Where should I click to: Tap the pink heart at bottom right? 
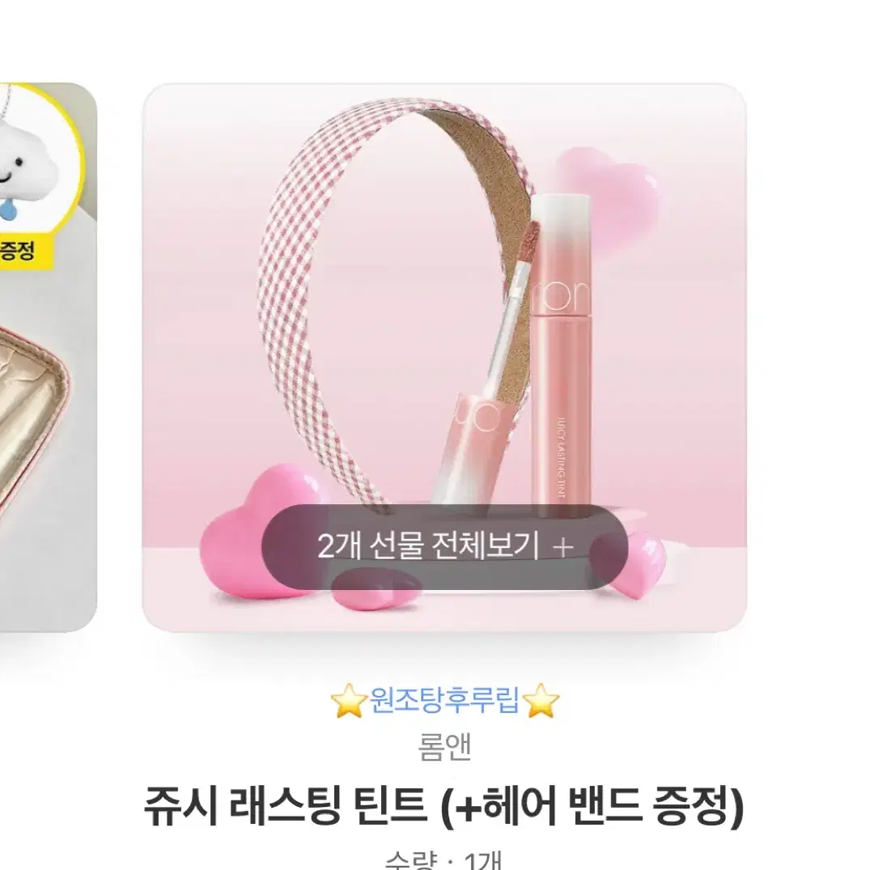tap(638, 565)
